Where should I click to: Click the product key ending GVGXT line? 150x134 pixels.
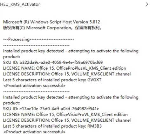[x=52, y=80]
